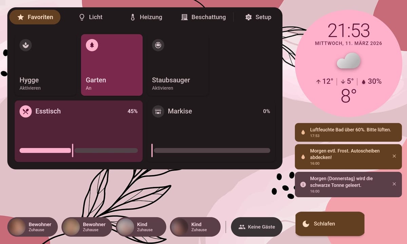Click the robot vacuum icon on Staubsauger
Viewport: 407px width, 244px height.
tap(158, 45)
